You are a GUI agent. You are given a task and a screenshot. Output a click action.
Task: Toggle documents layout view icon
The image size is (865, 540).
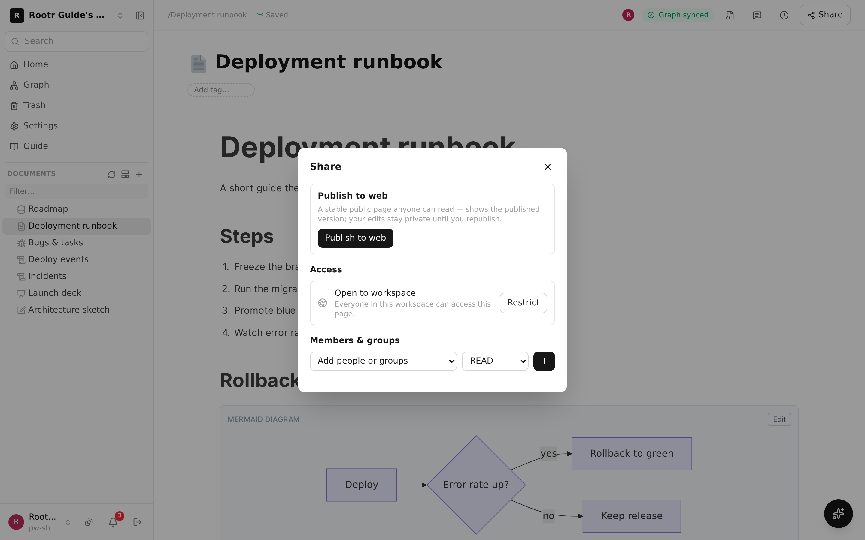click(x=125, y=174)
